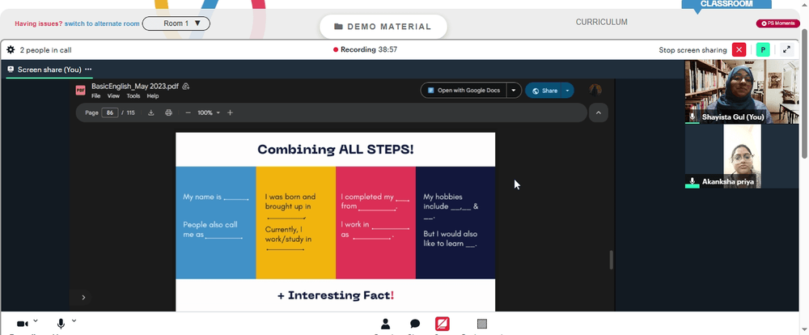Viewport: 809px width, 335px height.
Task: Click DEMO MATERIAL button
Action: pos(383,27)
